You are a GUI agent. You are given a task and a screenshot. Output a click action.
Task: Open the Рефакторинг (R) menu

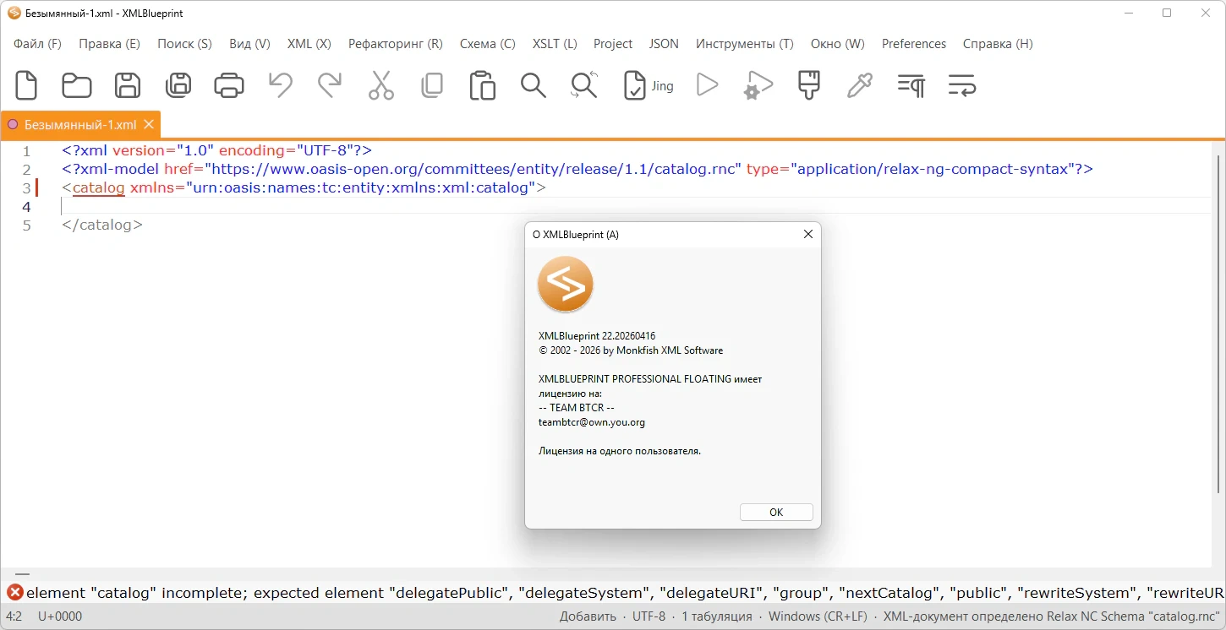tap(396, 44)
